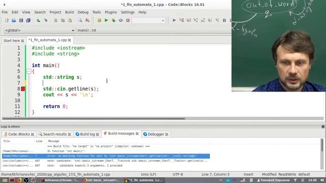
Task: Open the Plugins menu
Action: coord(111,12)
